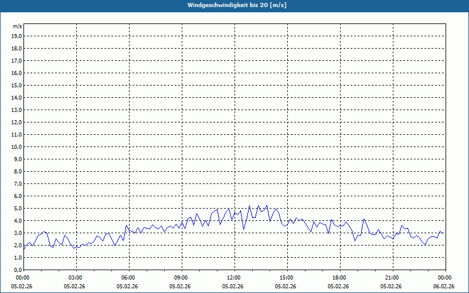Select the 'm/s' unit label
The height and width of the screenshot is (293, 469).
[18, 26]
